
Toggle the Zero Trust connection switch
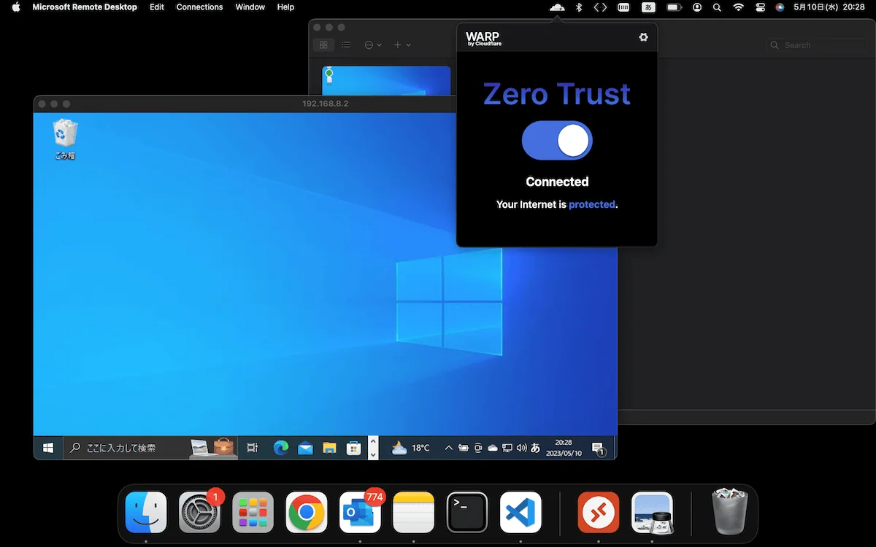pos(557,140)
